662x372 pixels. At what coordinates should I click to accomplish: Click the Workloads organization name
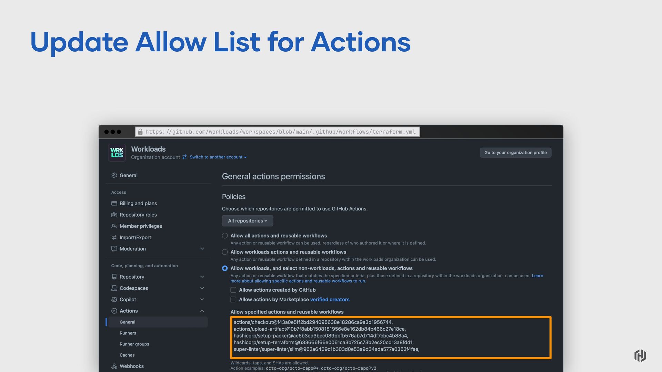pos(148,149)
